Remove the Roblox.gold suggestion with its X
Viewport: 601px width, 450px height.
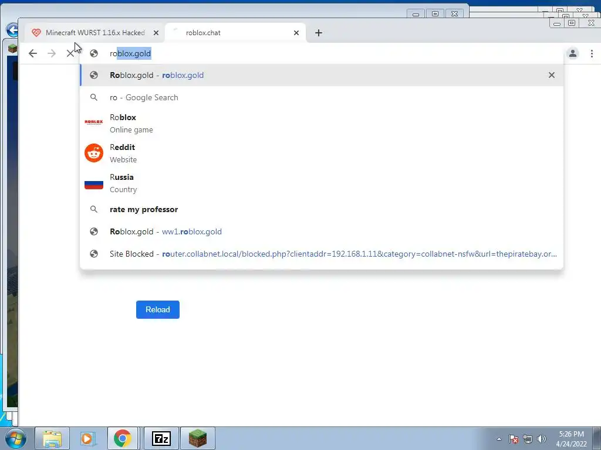tap(552, 75)
